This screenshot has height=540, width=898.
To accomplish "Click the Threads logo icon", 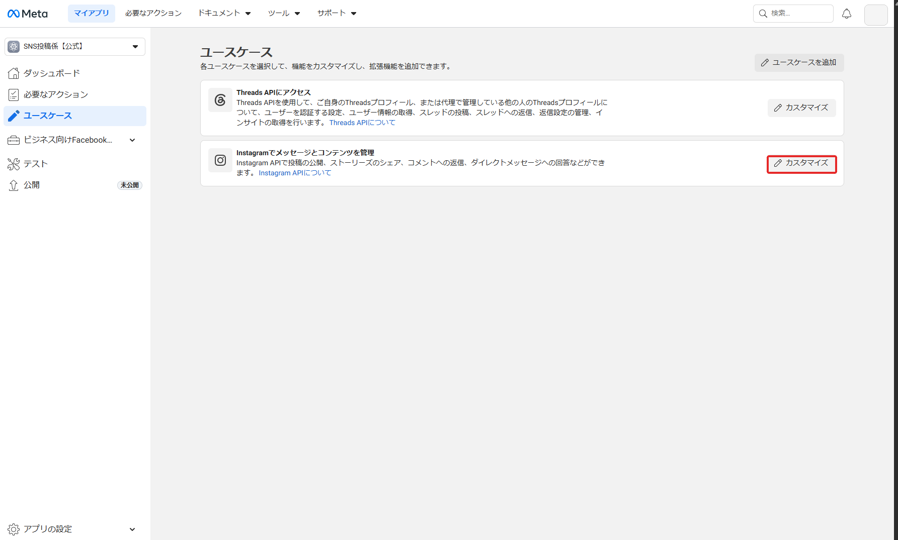I will click(x=220, y=100).
